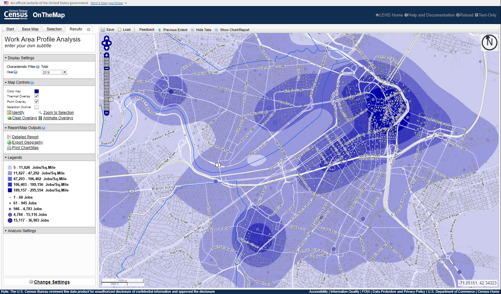This screenshot has height=294, width=501.
Task: Click the Previous Extent arrow icon
Action: click(159, 30)
